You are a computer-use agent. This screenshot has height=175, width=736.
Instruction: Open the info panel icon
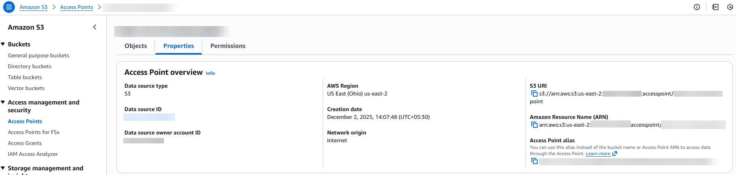point(696,7)
